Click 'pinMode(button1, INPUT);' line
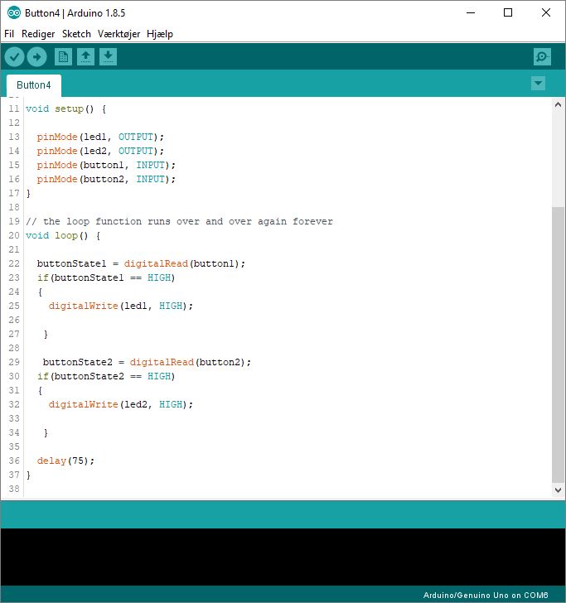566x603 pixels. tap(106, 165)
